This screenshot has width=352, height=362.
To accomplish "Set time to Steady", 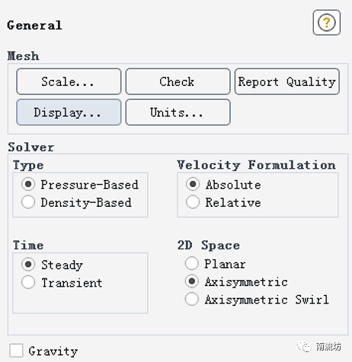I will click(x=28, y=264).
